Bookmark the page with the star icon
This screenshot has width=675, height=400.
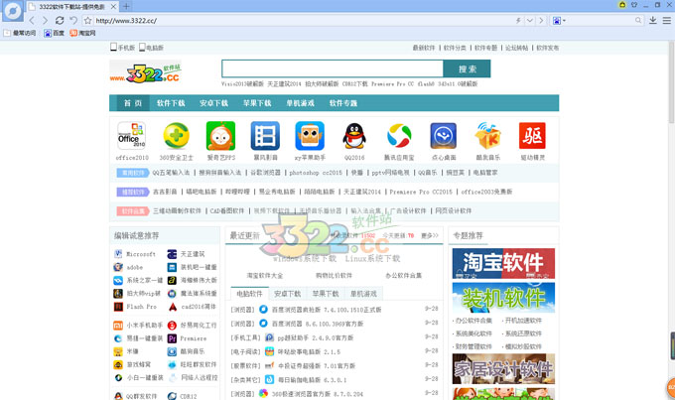tap(87, 20)
